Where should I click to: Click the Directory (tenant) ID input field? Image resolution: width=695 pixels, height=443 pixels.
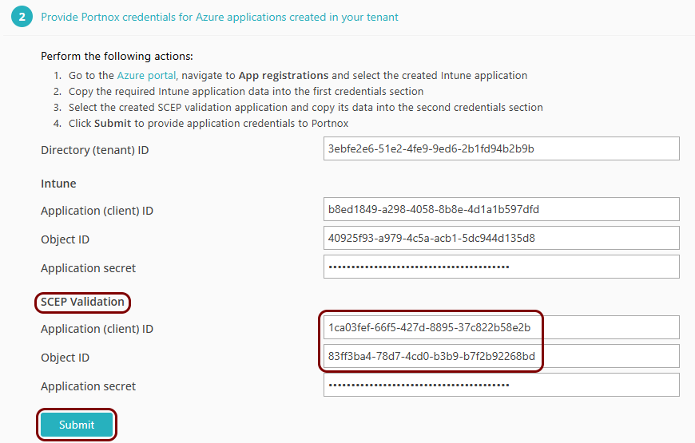[502, 148]
